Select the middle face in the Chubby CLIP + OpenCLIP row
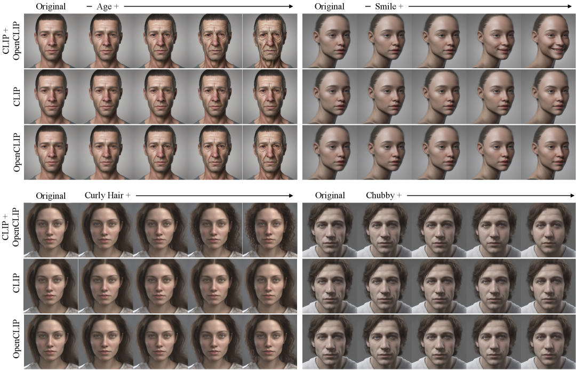Screen dimensions: 576x370 (439, 229)
